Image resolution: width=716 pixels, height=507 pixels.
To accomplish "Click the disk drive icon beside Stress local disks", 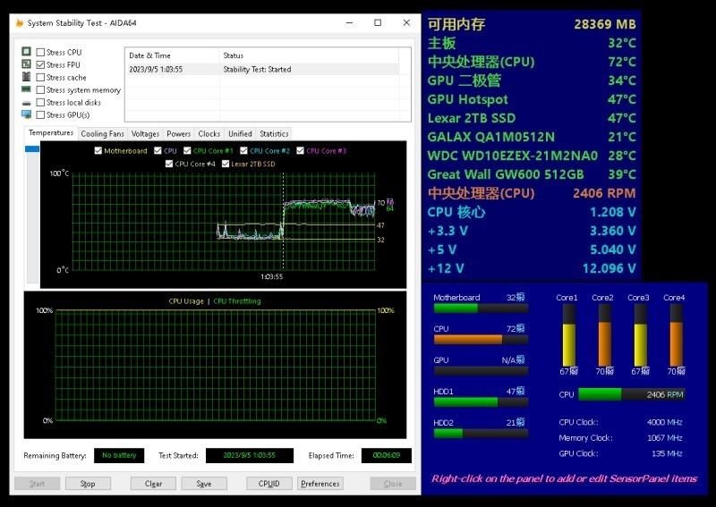I will (26, 103).
